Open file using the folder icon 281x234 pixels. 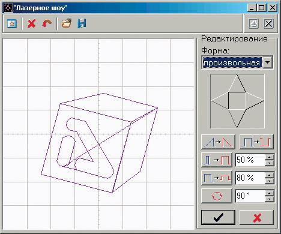(x=67, y=23)
